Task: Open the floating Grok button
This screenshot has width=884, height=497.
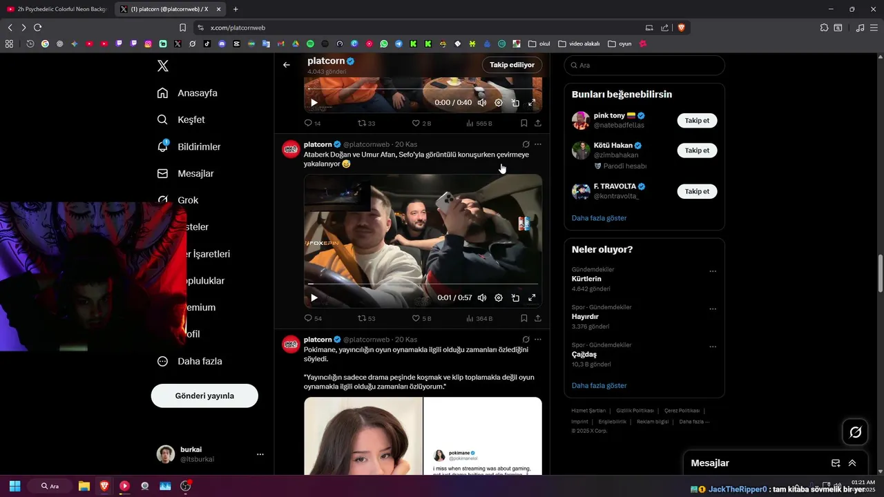Action: pos(856,432)
